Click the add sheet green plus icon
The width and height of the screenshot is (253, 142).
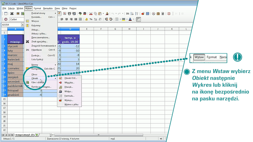(x=37, y=135)
